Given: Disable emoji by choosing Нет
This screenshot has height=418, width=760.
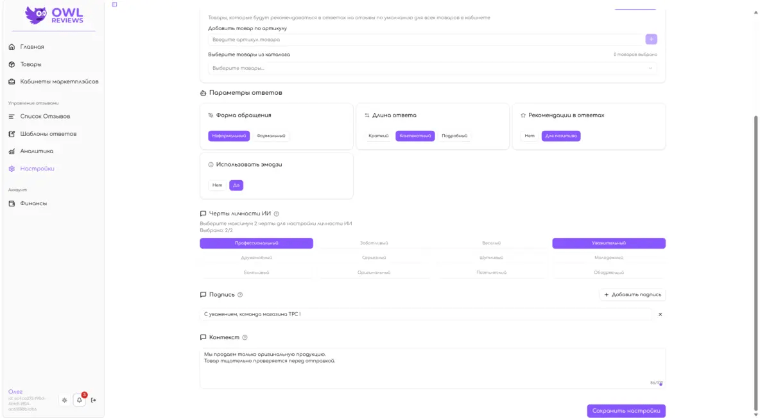Looking at the screenshot, I should (217, 185).
